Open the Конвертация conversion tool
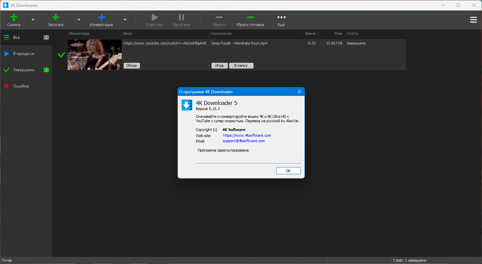The image size is (482, 264). coord(101,20)
